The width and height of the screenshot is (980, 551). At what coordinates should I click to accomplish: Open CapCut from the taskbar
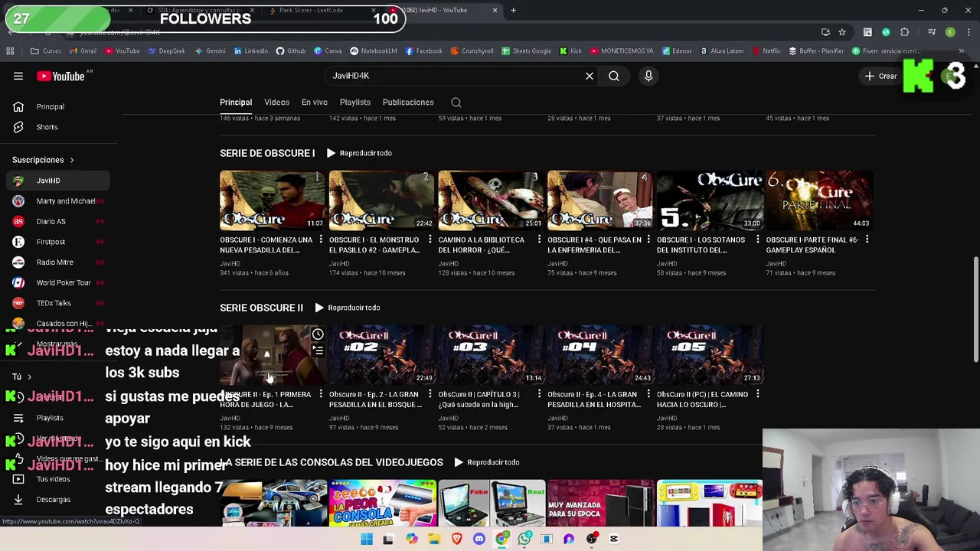[614, 539]
